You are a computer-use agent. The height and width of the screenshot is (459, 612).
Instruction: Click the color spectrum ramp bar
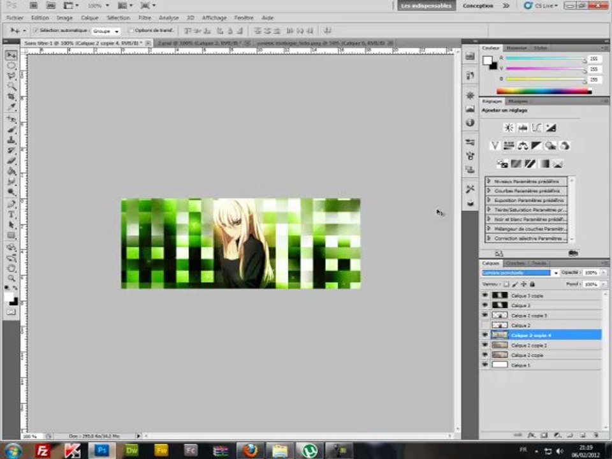544,91
